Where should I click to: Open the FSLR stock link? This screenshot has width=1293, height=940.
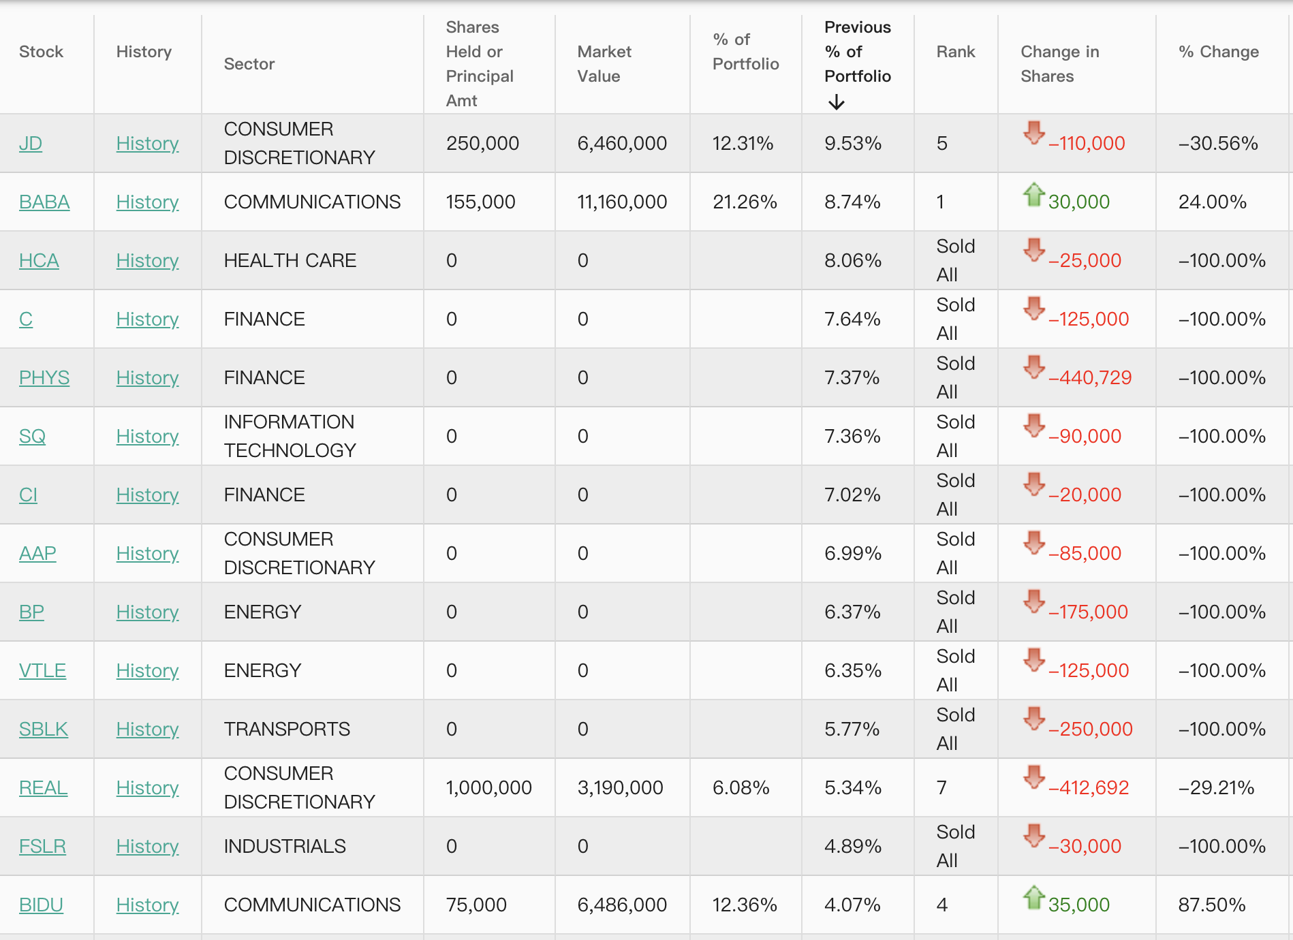pos(42,846)
